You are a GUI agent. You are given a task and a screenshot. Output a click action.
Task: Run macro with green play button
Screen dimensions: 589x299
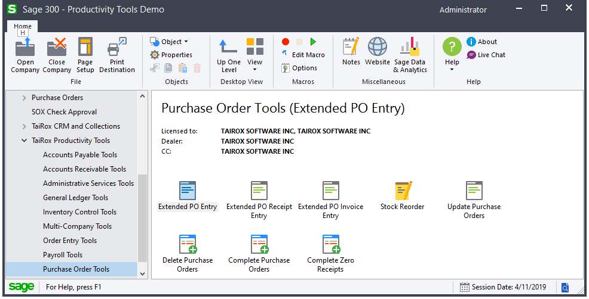(x=313, y=42)
